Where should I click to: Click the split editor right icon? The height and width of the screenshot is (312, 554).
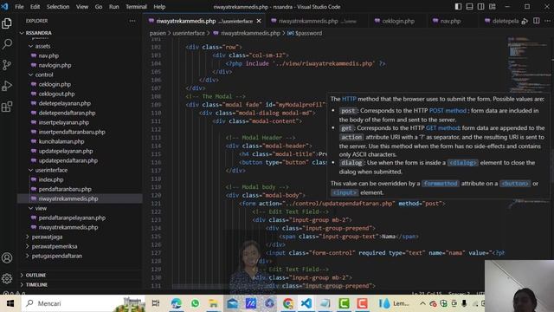pos(537,21)
